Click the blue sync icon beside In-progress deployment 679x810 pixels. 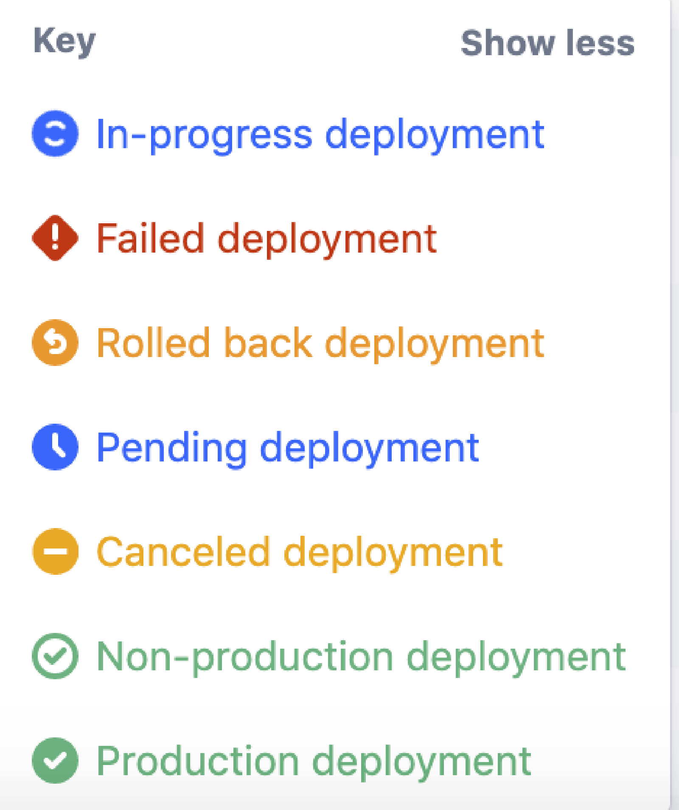tap(54, 134)
